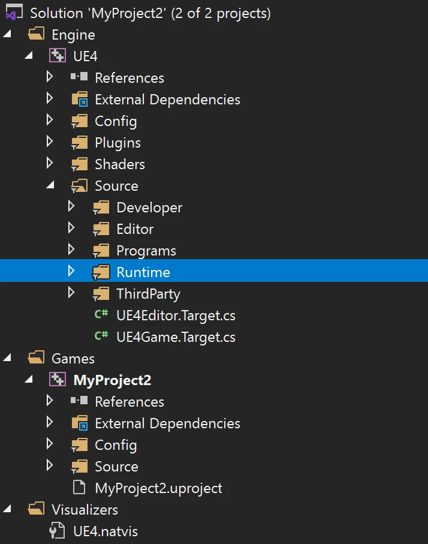428x544 pixels.
Task: Click the UE4Editor.Target.cs C# file icon
Action: coord(101,315)
